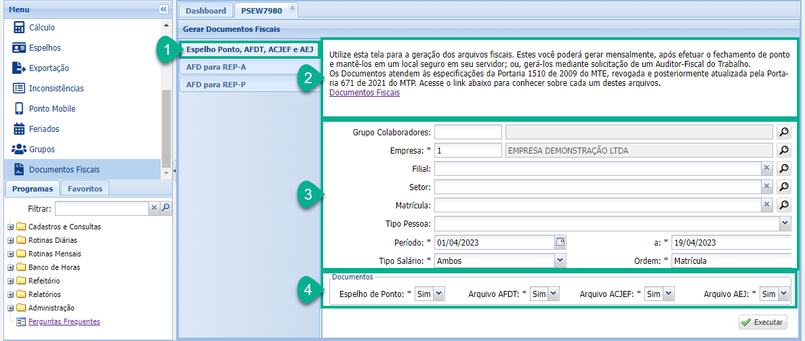Clear the Filial field with the X icon

pos(766,168)
